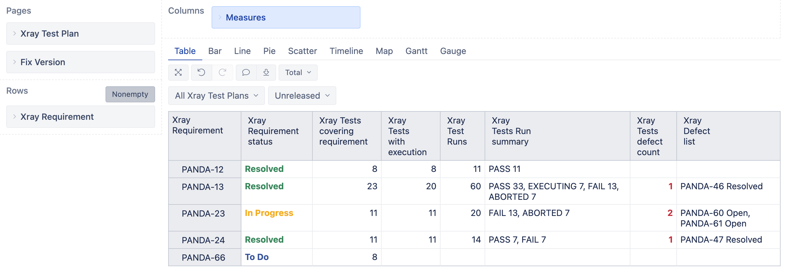The image size is (793, 278).
Task: Select the PANDA-23 row header
Action: click(x=205, y=218)
